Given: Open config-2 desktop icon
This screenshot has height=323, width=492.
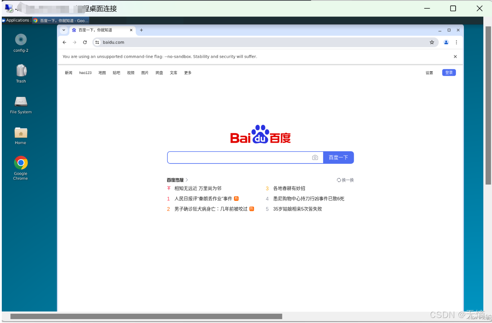Looking at the screenshot, I should 21,43.
